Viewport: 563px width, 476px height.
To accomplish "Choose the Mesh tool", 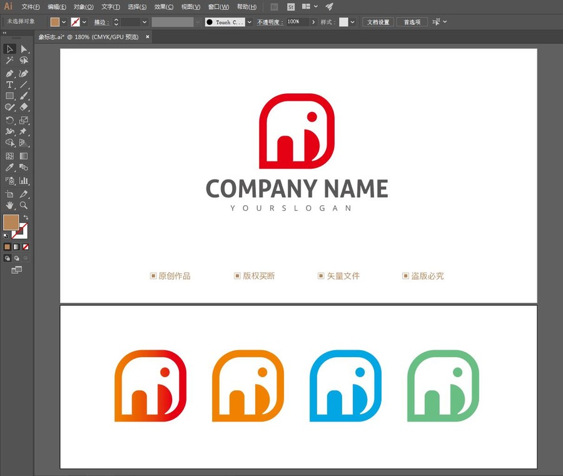I will coord(9,156).
